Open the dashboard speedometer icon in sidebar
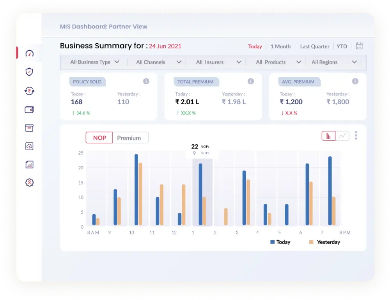 (29, 53)
